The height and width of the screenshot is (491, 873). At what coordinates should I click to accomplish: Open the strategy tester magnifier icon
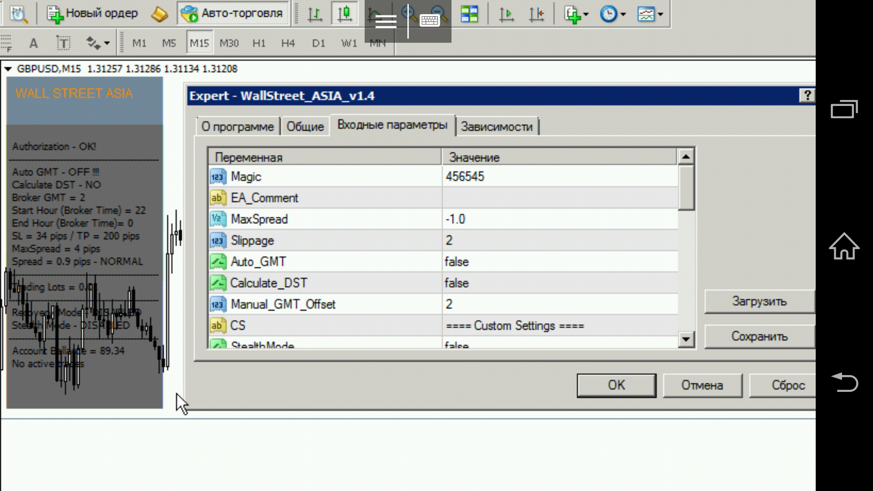[x=19, y=14]
